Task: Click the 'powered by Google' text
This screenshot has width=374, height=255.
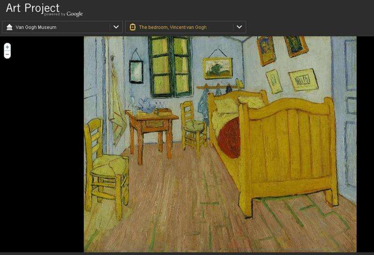Action: pos(64,14)
